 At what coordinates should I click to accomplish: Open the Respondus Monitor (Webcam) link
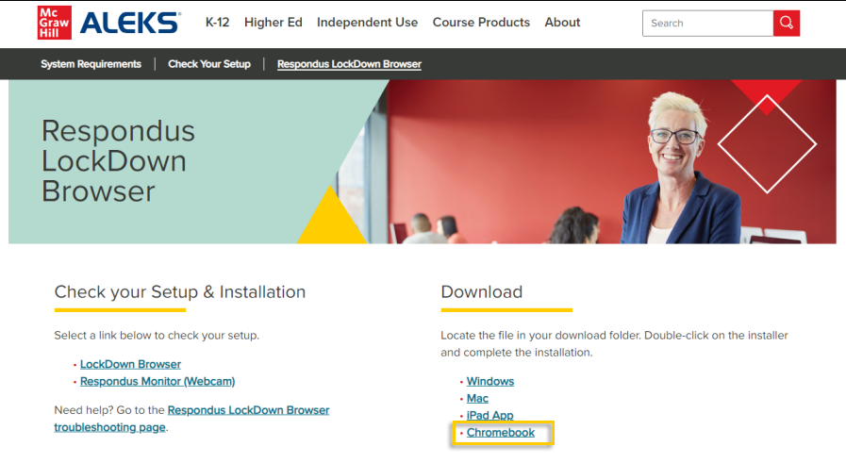tap(158, 382)
